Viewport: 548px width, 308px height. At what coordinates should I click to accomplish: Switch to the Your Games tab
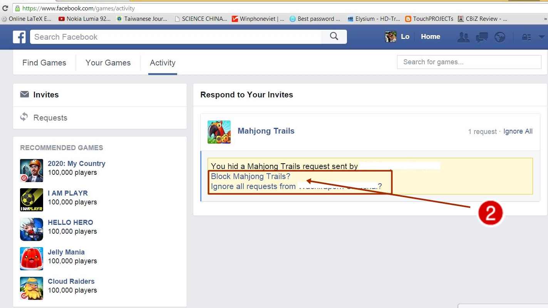tap(108, 63)
